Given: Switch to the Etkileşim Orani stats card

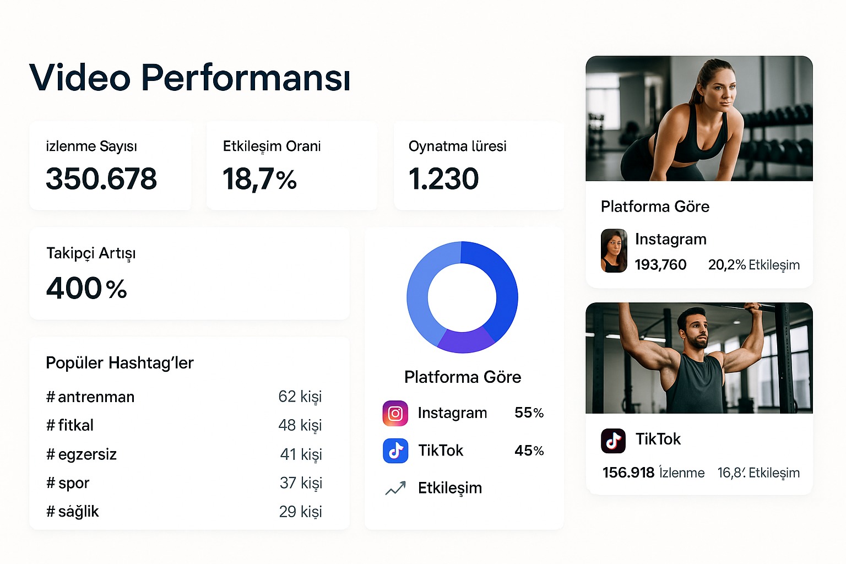Looking at the screenshot, I should tap(291, 165).
